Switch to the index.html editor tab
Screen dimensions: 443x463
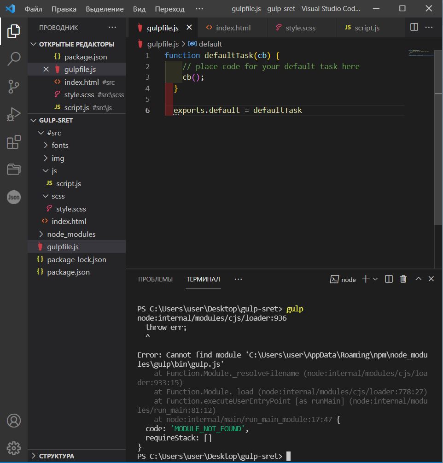point(233,28)
